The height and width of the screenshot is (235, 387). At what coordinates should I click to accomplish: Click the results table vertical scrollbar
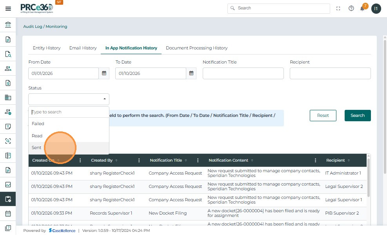click(x=368, y=177)
